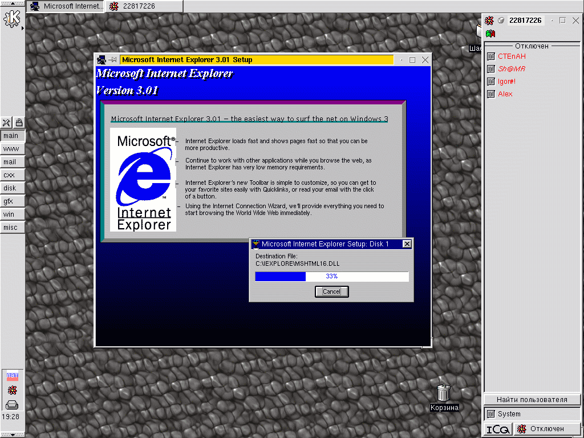Select the 'Microsoft Internet...' taskbar entry

point(66,6)
